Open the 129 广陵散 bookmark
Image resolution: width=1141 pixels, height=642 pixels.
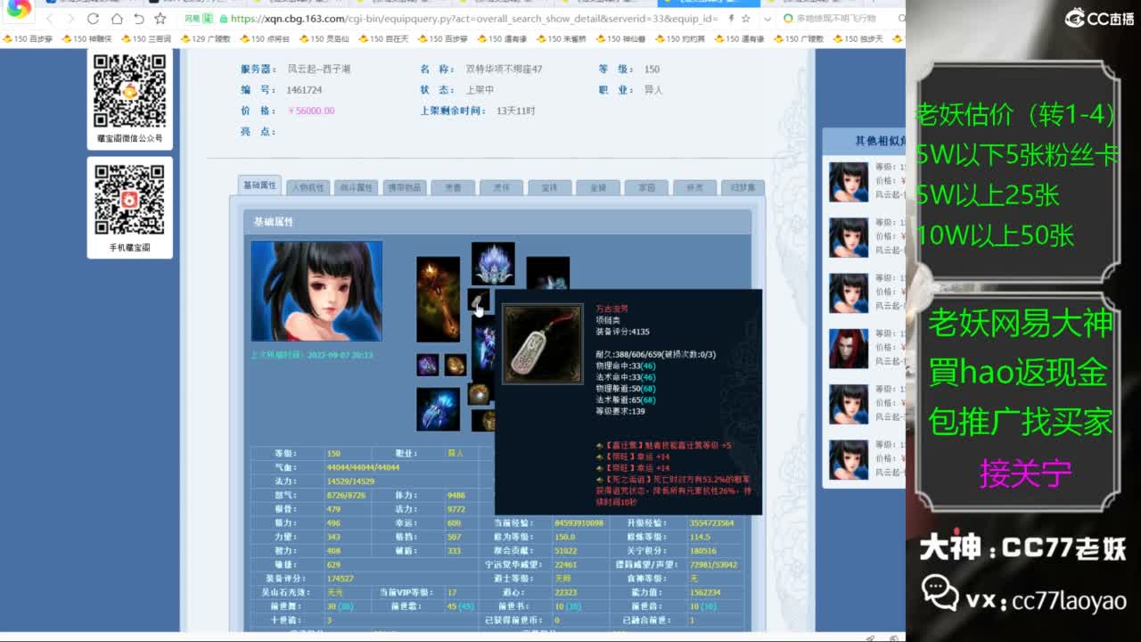coord(205,39)
